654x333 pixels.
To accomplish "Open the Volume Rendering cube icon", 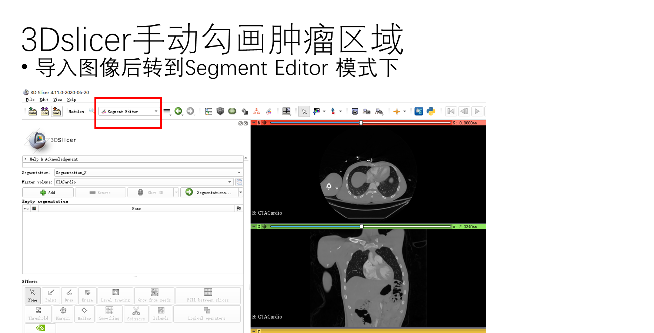I will click(x=220, y=111).
